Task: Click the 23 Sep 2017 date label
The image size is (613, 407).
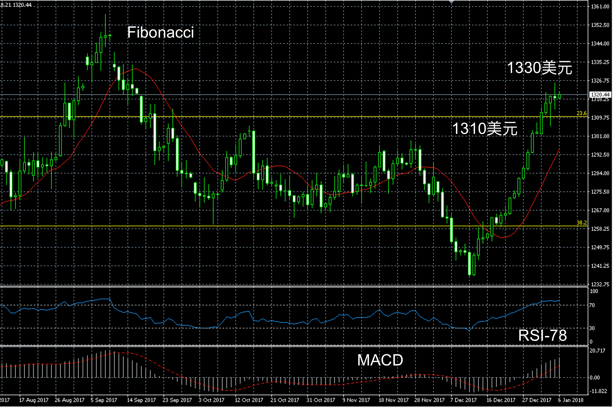Action: (177, 400)
